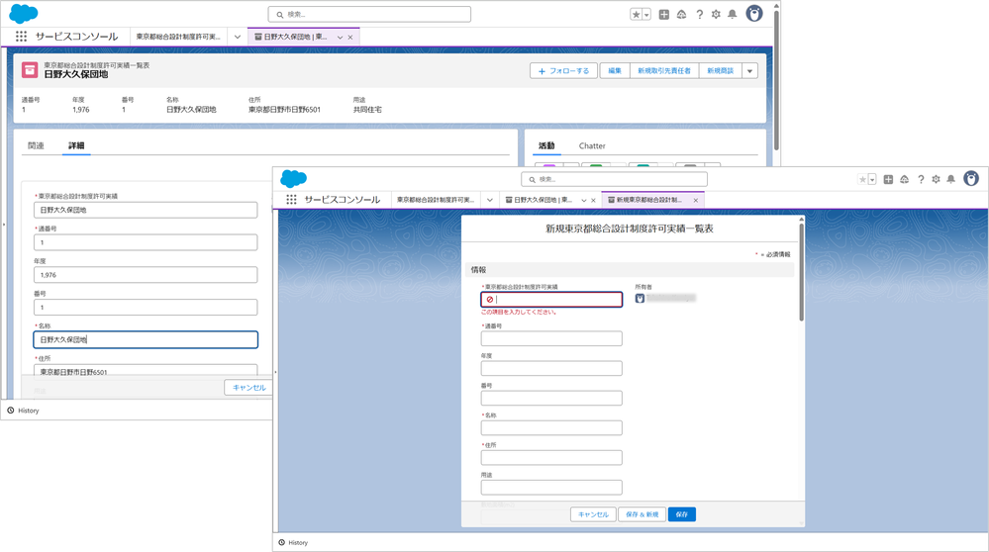This screenshot has height=552, width=989.
Task: Focus search box in back window
Action: 369,15
